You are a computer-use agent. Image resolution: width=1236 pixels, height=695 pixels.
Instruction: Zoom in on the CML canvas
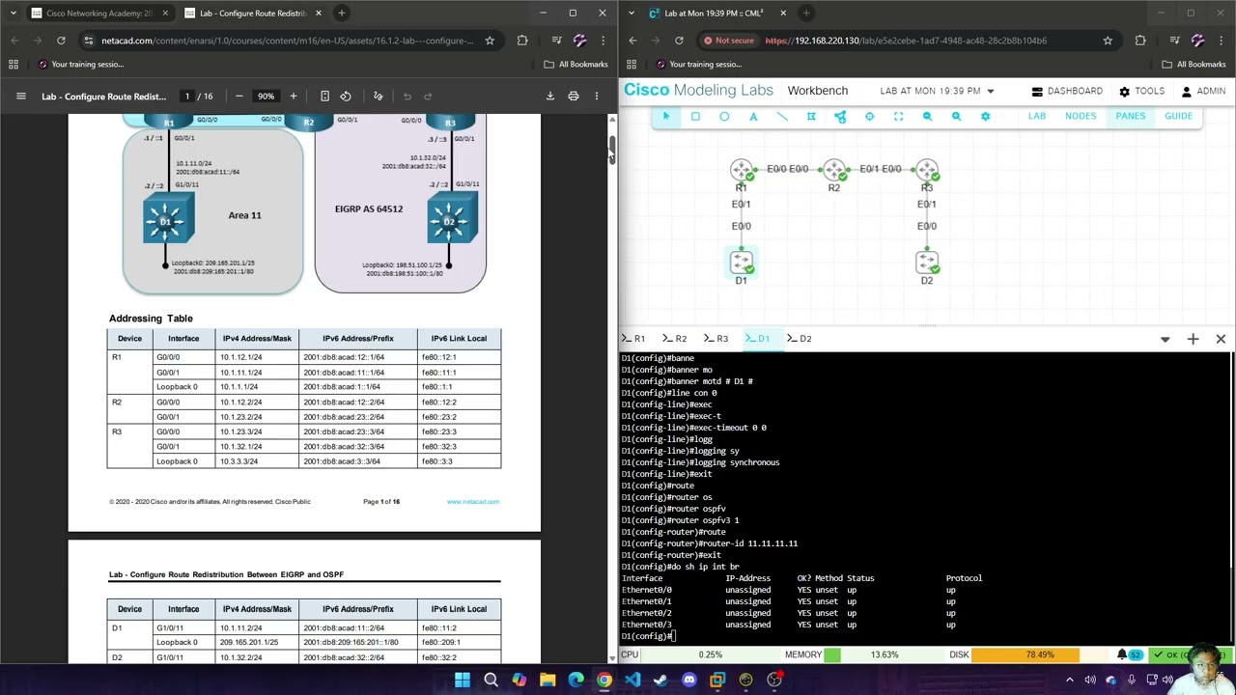coord(956,116)
